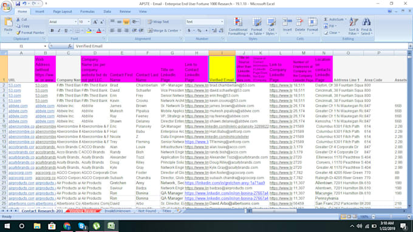Viewport: 413px width, 232px height.
Task: Open Format as Table gallery
Action: point(257,26)
